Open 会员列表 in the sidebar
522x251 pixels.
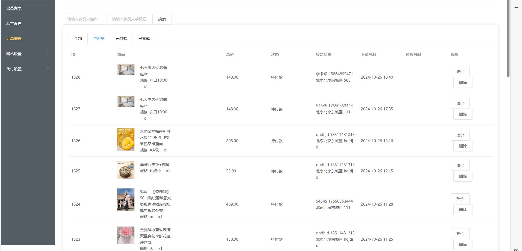[14, 8]
